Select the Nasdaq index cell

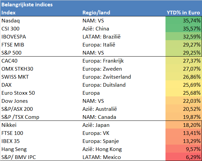click(11, 21)
